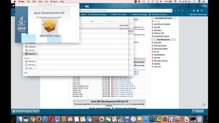219x123 pixels.
Task: Select Desktop in the Finder sidebar
Action: (x=30, y=47)
